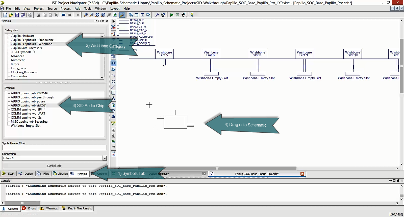Select the Clocking_Resources category
Screen dimensions: 404x217
24,72
